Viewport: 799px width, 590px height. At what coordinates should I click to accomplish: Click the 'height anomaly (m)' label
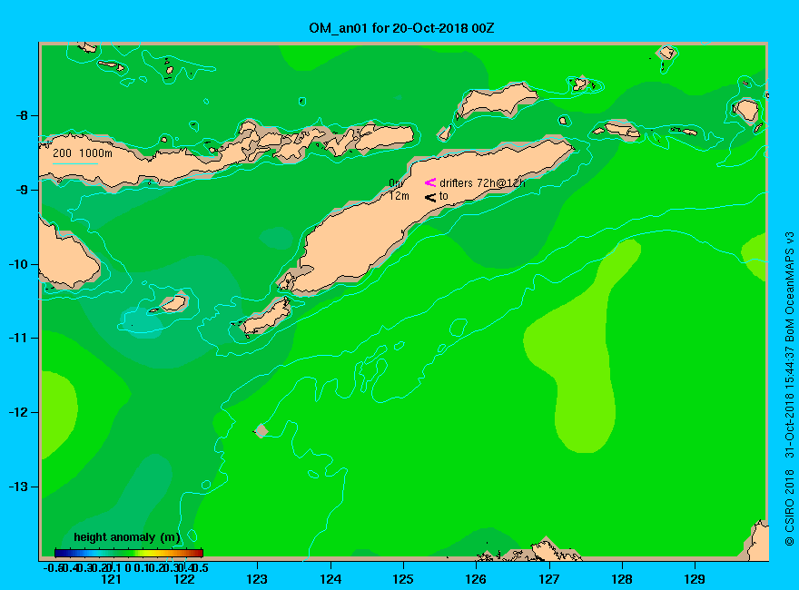tap(127, 537)
